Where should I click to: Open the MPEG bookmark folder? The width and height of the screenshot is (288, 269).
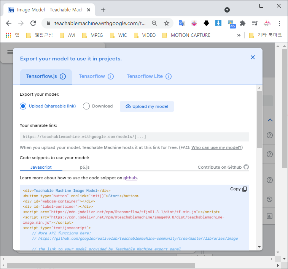[92, 35]
